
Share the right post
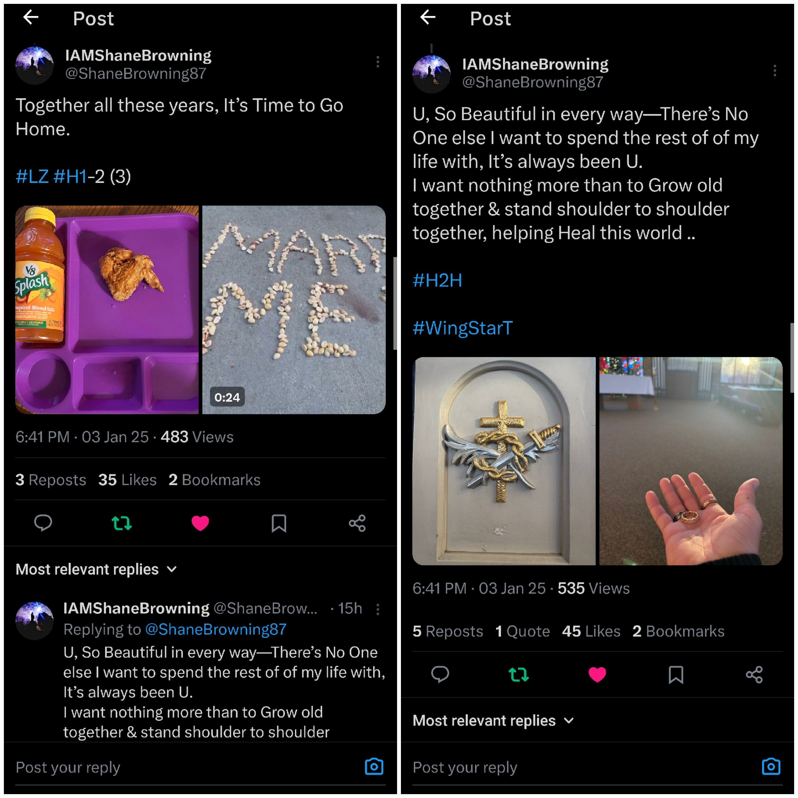(x=754, y=674)
